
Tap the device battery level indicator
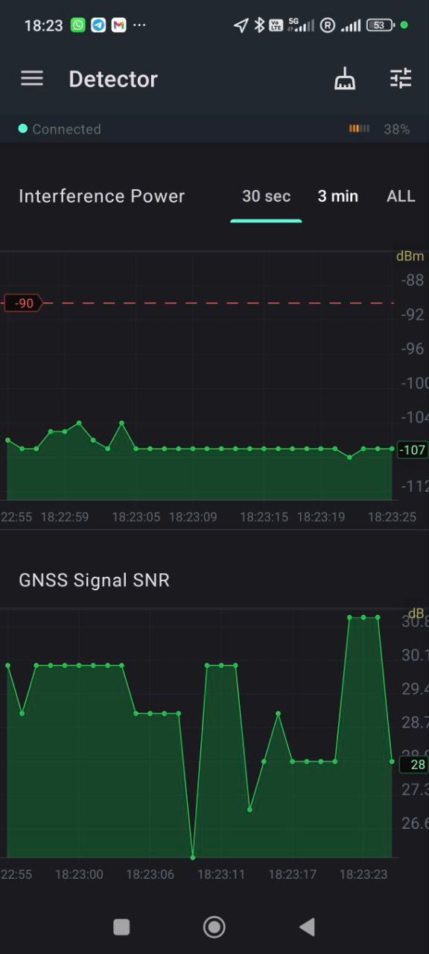click(x=379, y=129)
